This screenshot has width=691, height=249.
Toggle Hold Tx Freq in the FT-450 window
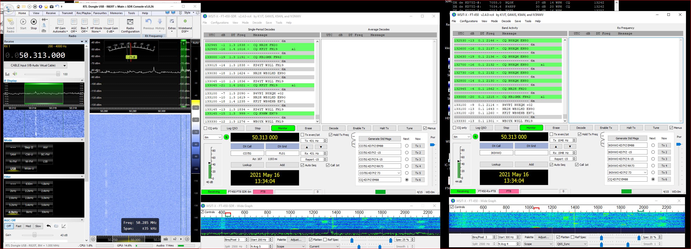tap(580, 134)
